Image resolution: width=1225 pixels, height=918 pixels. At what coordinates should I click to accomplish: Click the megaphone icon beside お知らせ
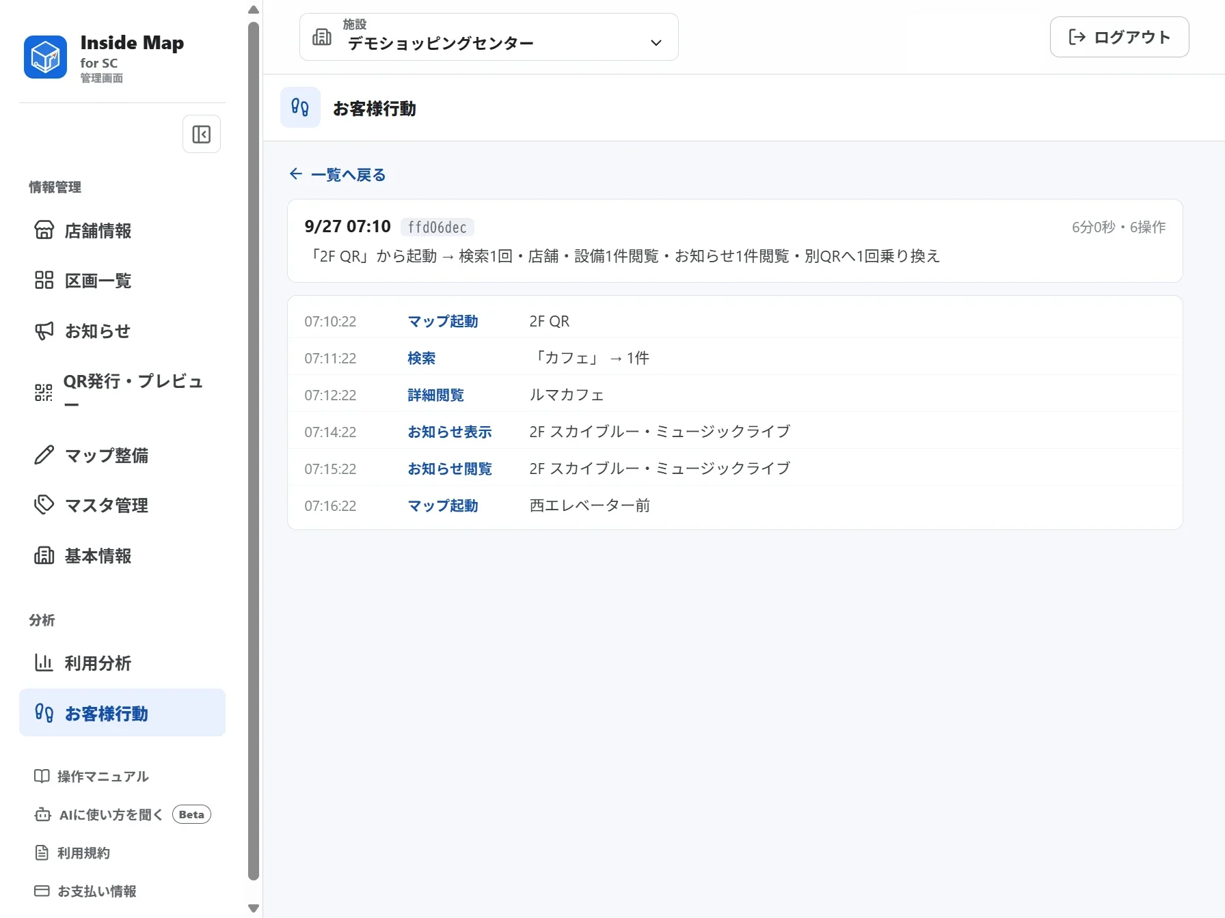point(44,331)
